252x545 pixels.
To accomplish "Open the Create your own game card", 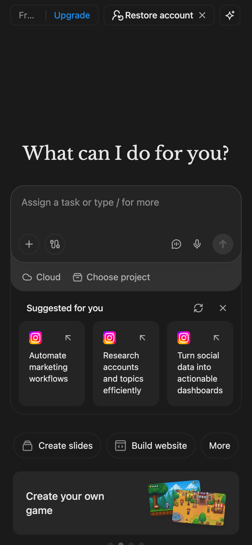I will coord(126,503).
